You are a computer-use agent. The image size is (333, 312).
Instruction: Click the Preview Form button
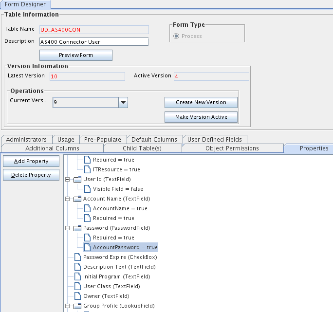(76, 55)
